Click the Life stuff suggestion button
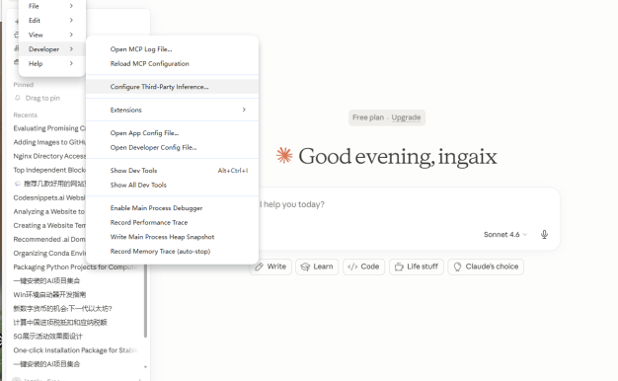This screenshot has width=618, height=381. click(417, 267)
